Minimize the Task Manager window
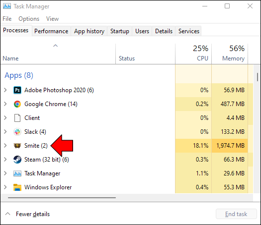 tap(205, 6)
